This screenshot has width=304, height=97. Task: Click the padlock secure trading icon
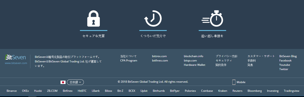(93, 19)
